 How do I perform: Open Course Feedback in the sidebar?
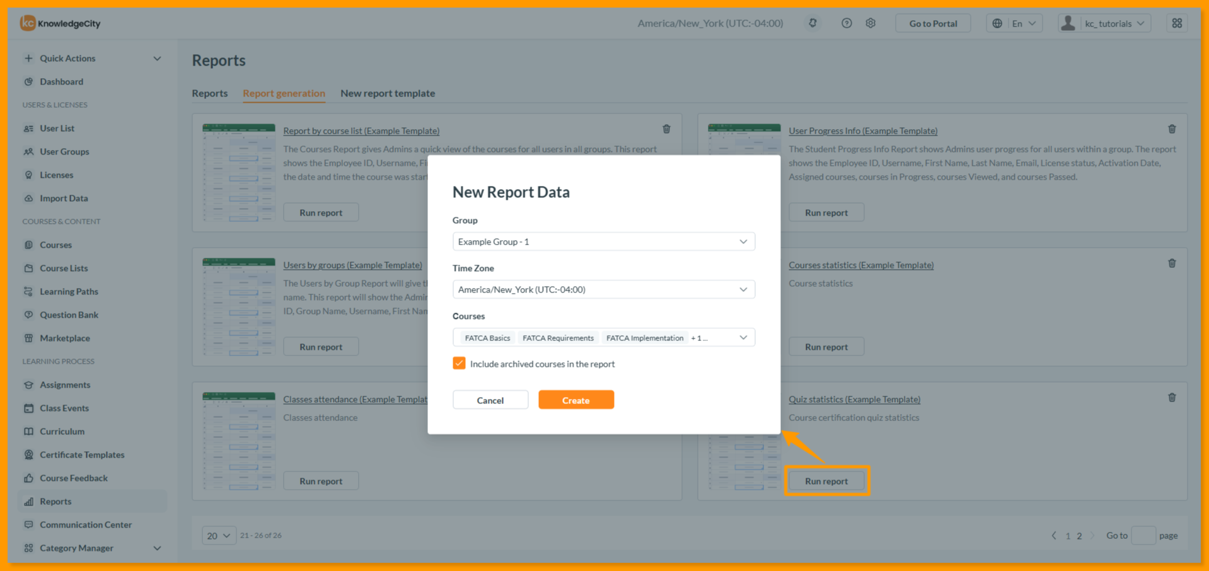74,478
